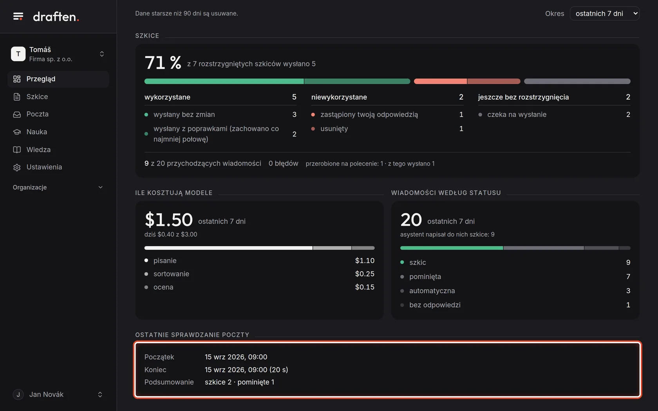Open the Wiedza section
Viewport: 658px width, 411px height.
point(58,150)
